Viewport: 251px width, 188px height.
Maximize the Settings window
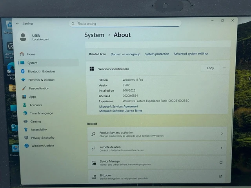coord(222,20)
